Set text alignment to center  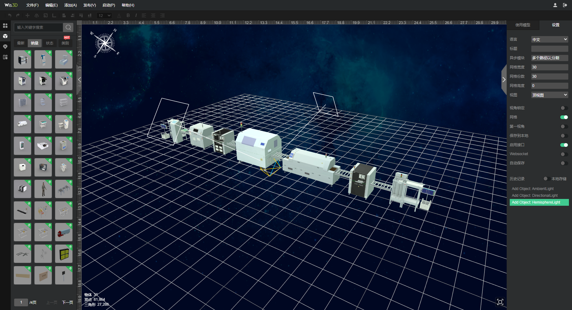tap(153, 15)
